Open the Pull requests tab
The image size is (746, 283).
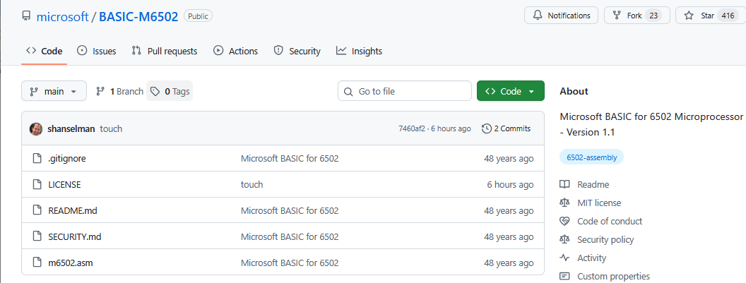pos(164,51)
